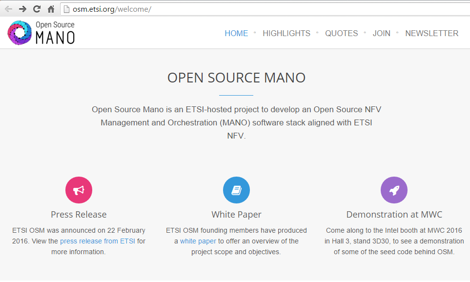Click the Demonstration at MWC heading
Screen dimensions: 470x282
point(394,215)
